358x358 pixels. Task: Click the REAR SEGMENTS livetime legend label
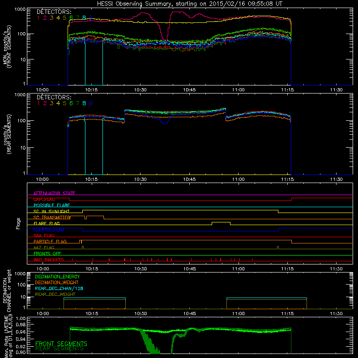point(60,349)
